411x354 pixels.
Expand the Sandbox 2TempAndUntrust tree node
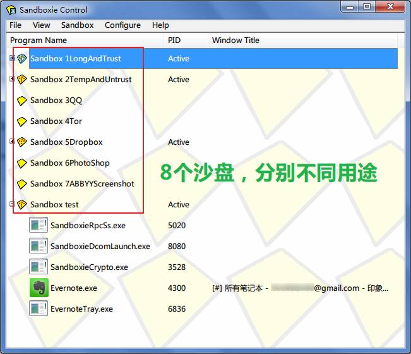[x=12, y=78]
